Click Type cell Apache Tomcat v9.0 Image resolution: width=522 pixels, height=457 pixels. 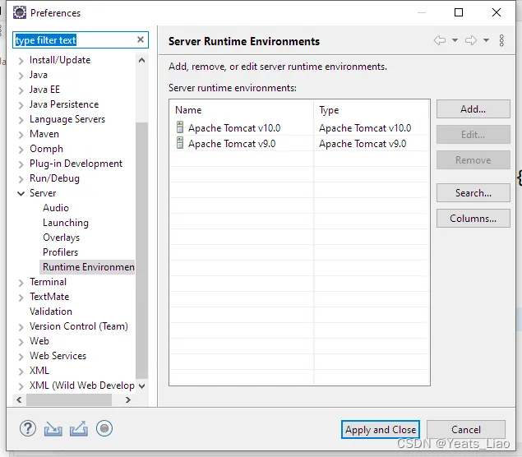click(x=363, y=144)
